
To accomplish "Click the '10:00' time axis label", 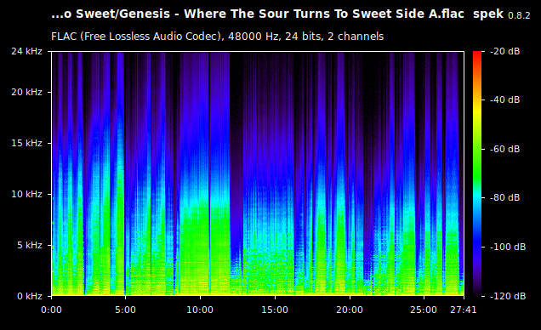I will click(x=200, y=310).
